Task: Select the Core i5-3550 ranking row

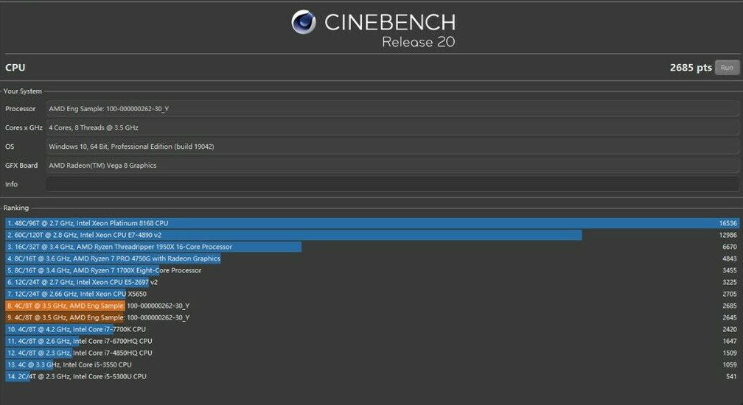Action: point(372,364)
